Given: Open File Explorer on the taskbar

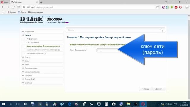Looking at the screenshot, I should [128, 104].
